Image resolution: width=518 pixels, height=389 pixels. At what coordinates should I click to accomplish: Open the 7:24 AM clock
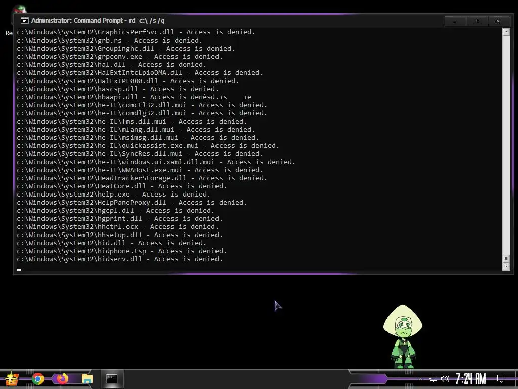click(x=471, y=379)
